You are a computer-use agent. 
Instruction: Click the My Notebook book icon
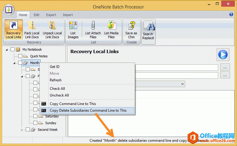coord(18,49)
